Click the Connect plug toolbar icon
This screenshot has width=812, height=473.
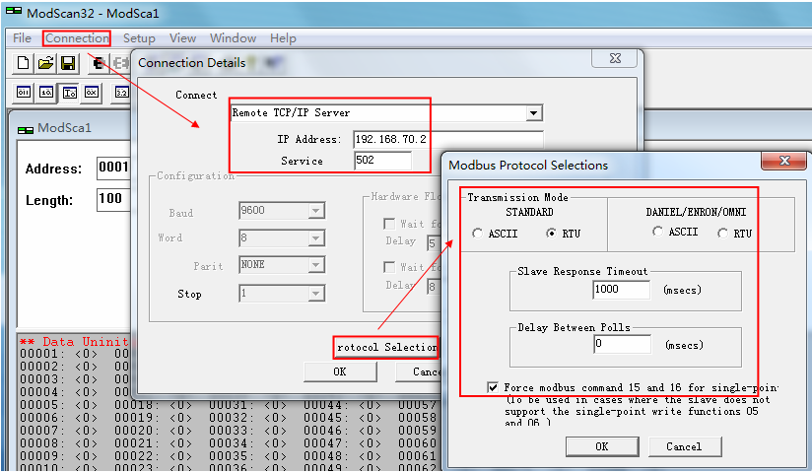[x=99, y=63]
